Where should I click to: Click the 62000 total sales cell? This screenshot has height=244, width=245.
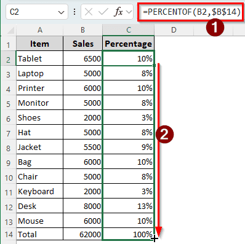click(x=82, y=234)
